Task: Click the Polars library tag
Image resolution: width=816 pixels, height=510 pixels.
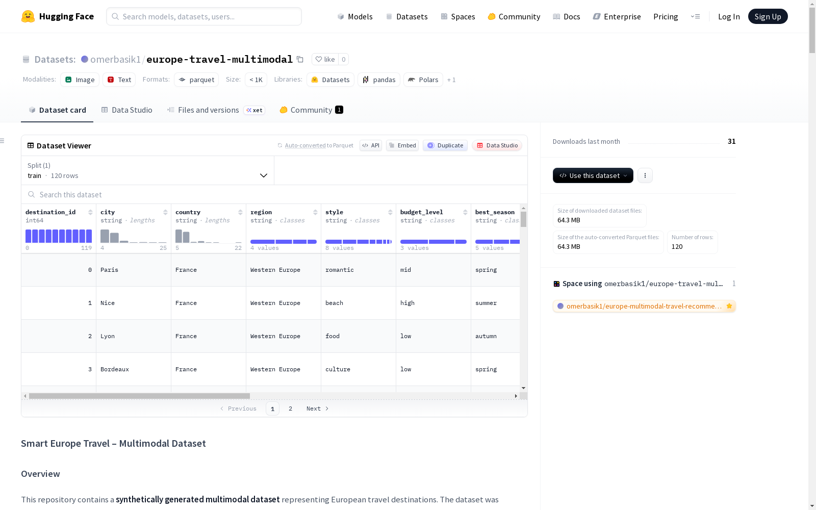Action: click(423, 80)
